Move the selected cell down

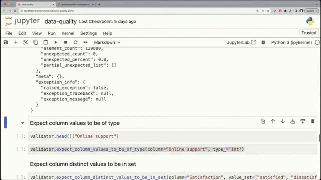(283, 121)
